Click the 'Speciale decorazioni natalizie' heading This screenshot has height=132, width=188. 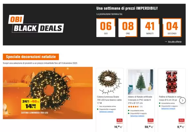pos(31,57)
